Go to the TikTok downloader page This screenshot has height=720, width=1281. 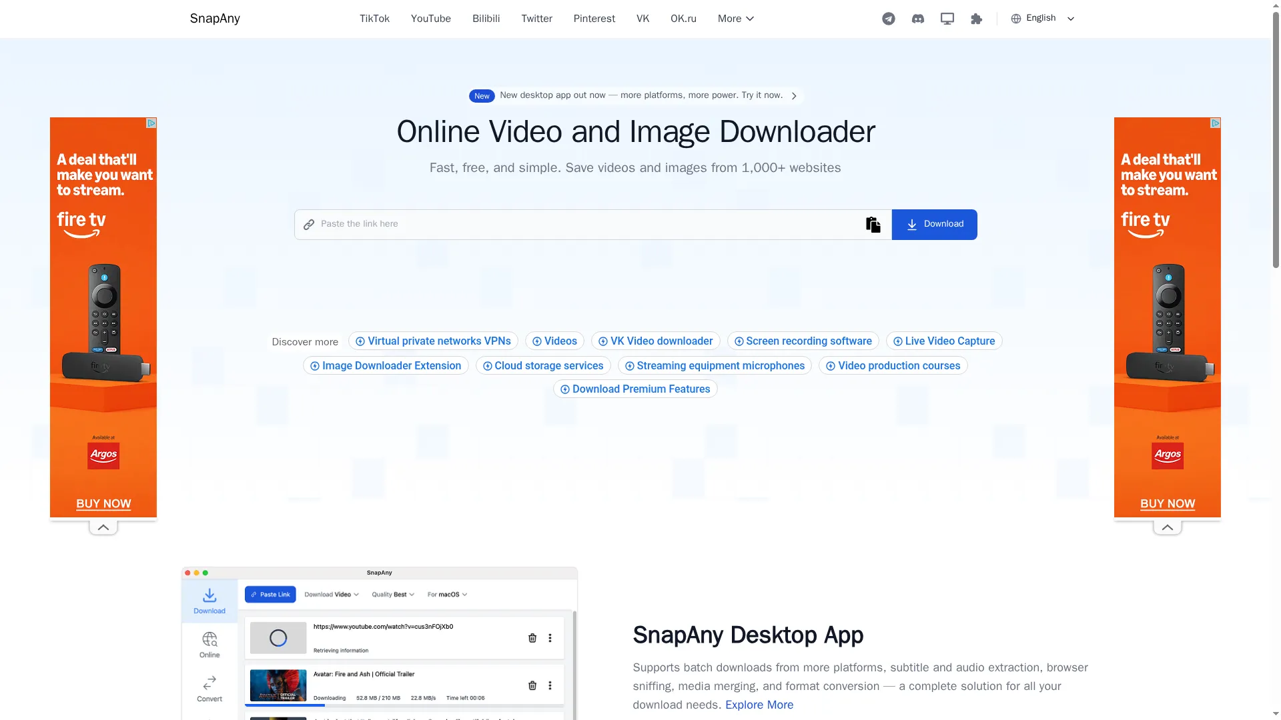coord(374,19)
